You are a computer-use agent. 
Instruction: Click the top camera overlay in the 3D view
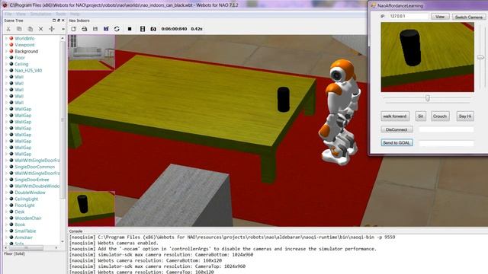coord(91,53)
